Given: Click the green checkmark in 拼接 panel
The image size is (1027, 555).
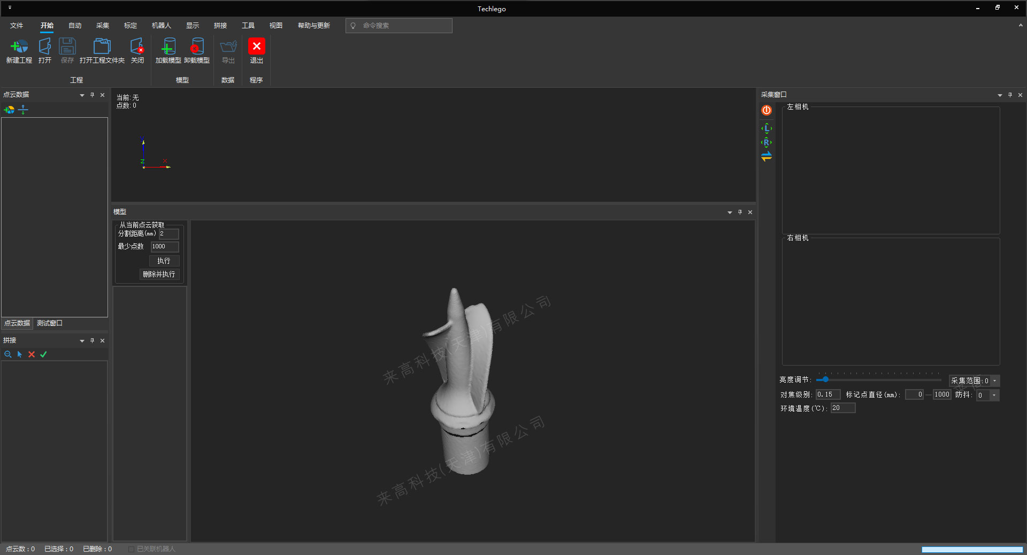Looking at the screenshot, I should 43,354.
